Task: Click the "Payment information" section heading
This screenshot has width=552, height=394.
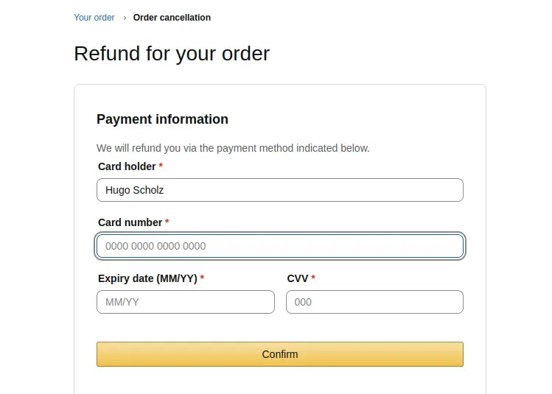Action: [x=162, y=119]
